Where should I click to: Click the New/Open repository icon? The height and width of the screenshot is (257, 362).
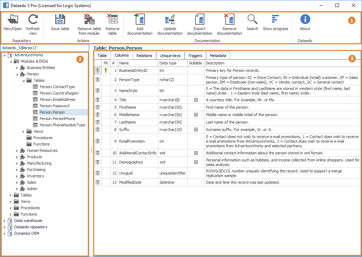coord(13,20)
